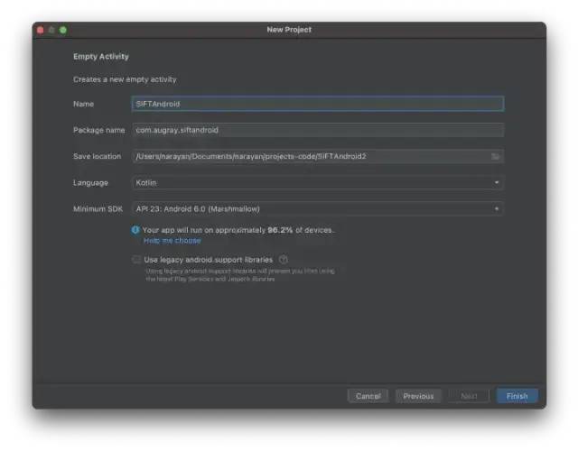Minimize the window using the yellow button
Image resolution: width=578 pixels, height=451 pixels.
click(51, 30)
